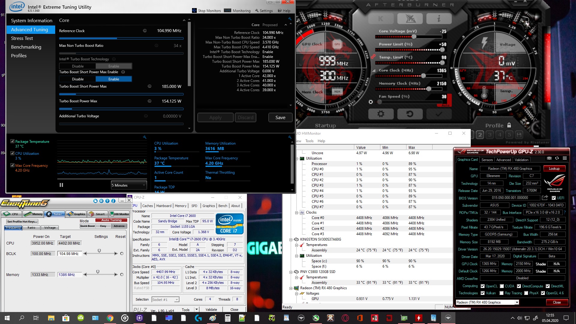This screenshot has height=324, width=576.
Task: Click Afterburner apply checkmark button
Action: [439, 114]
